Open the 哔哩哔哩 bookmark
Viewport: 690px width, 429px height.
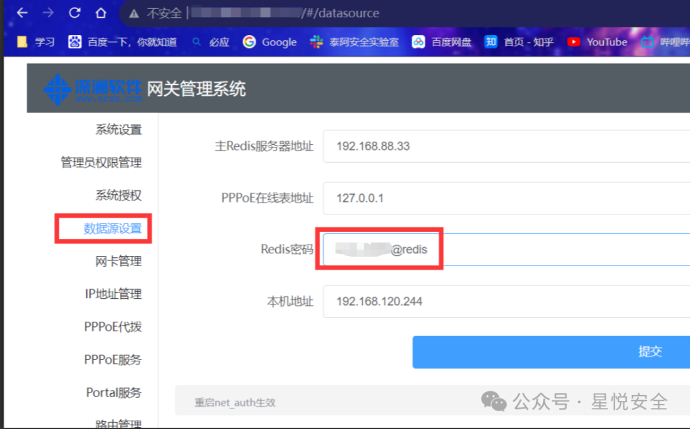point(665,42)
